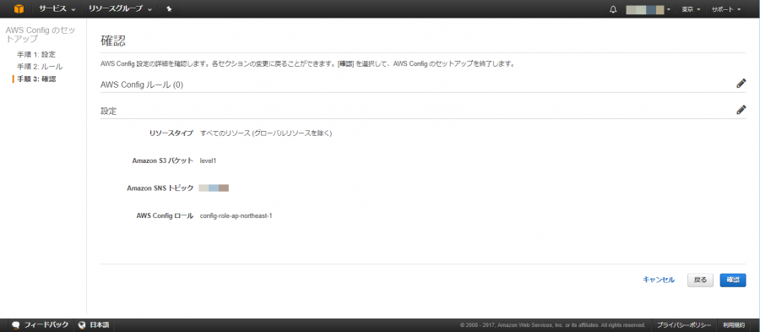760x332 pixels.
Task: Click the 確認 page heading
Action: click(113, 41)
